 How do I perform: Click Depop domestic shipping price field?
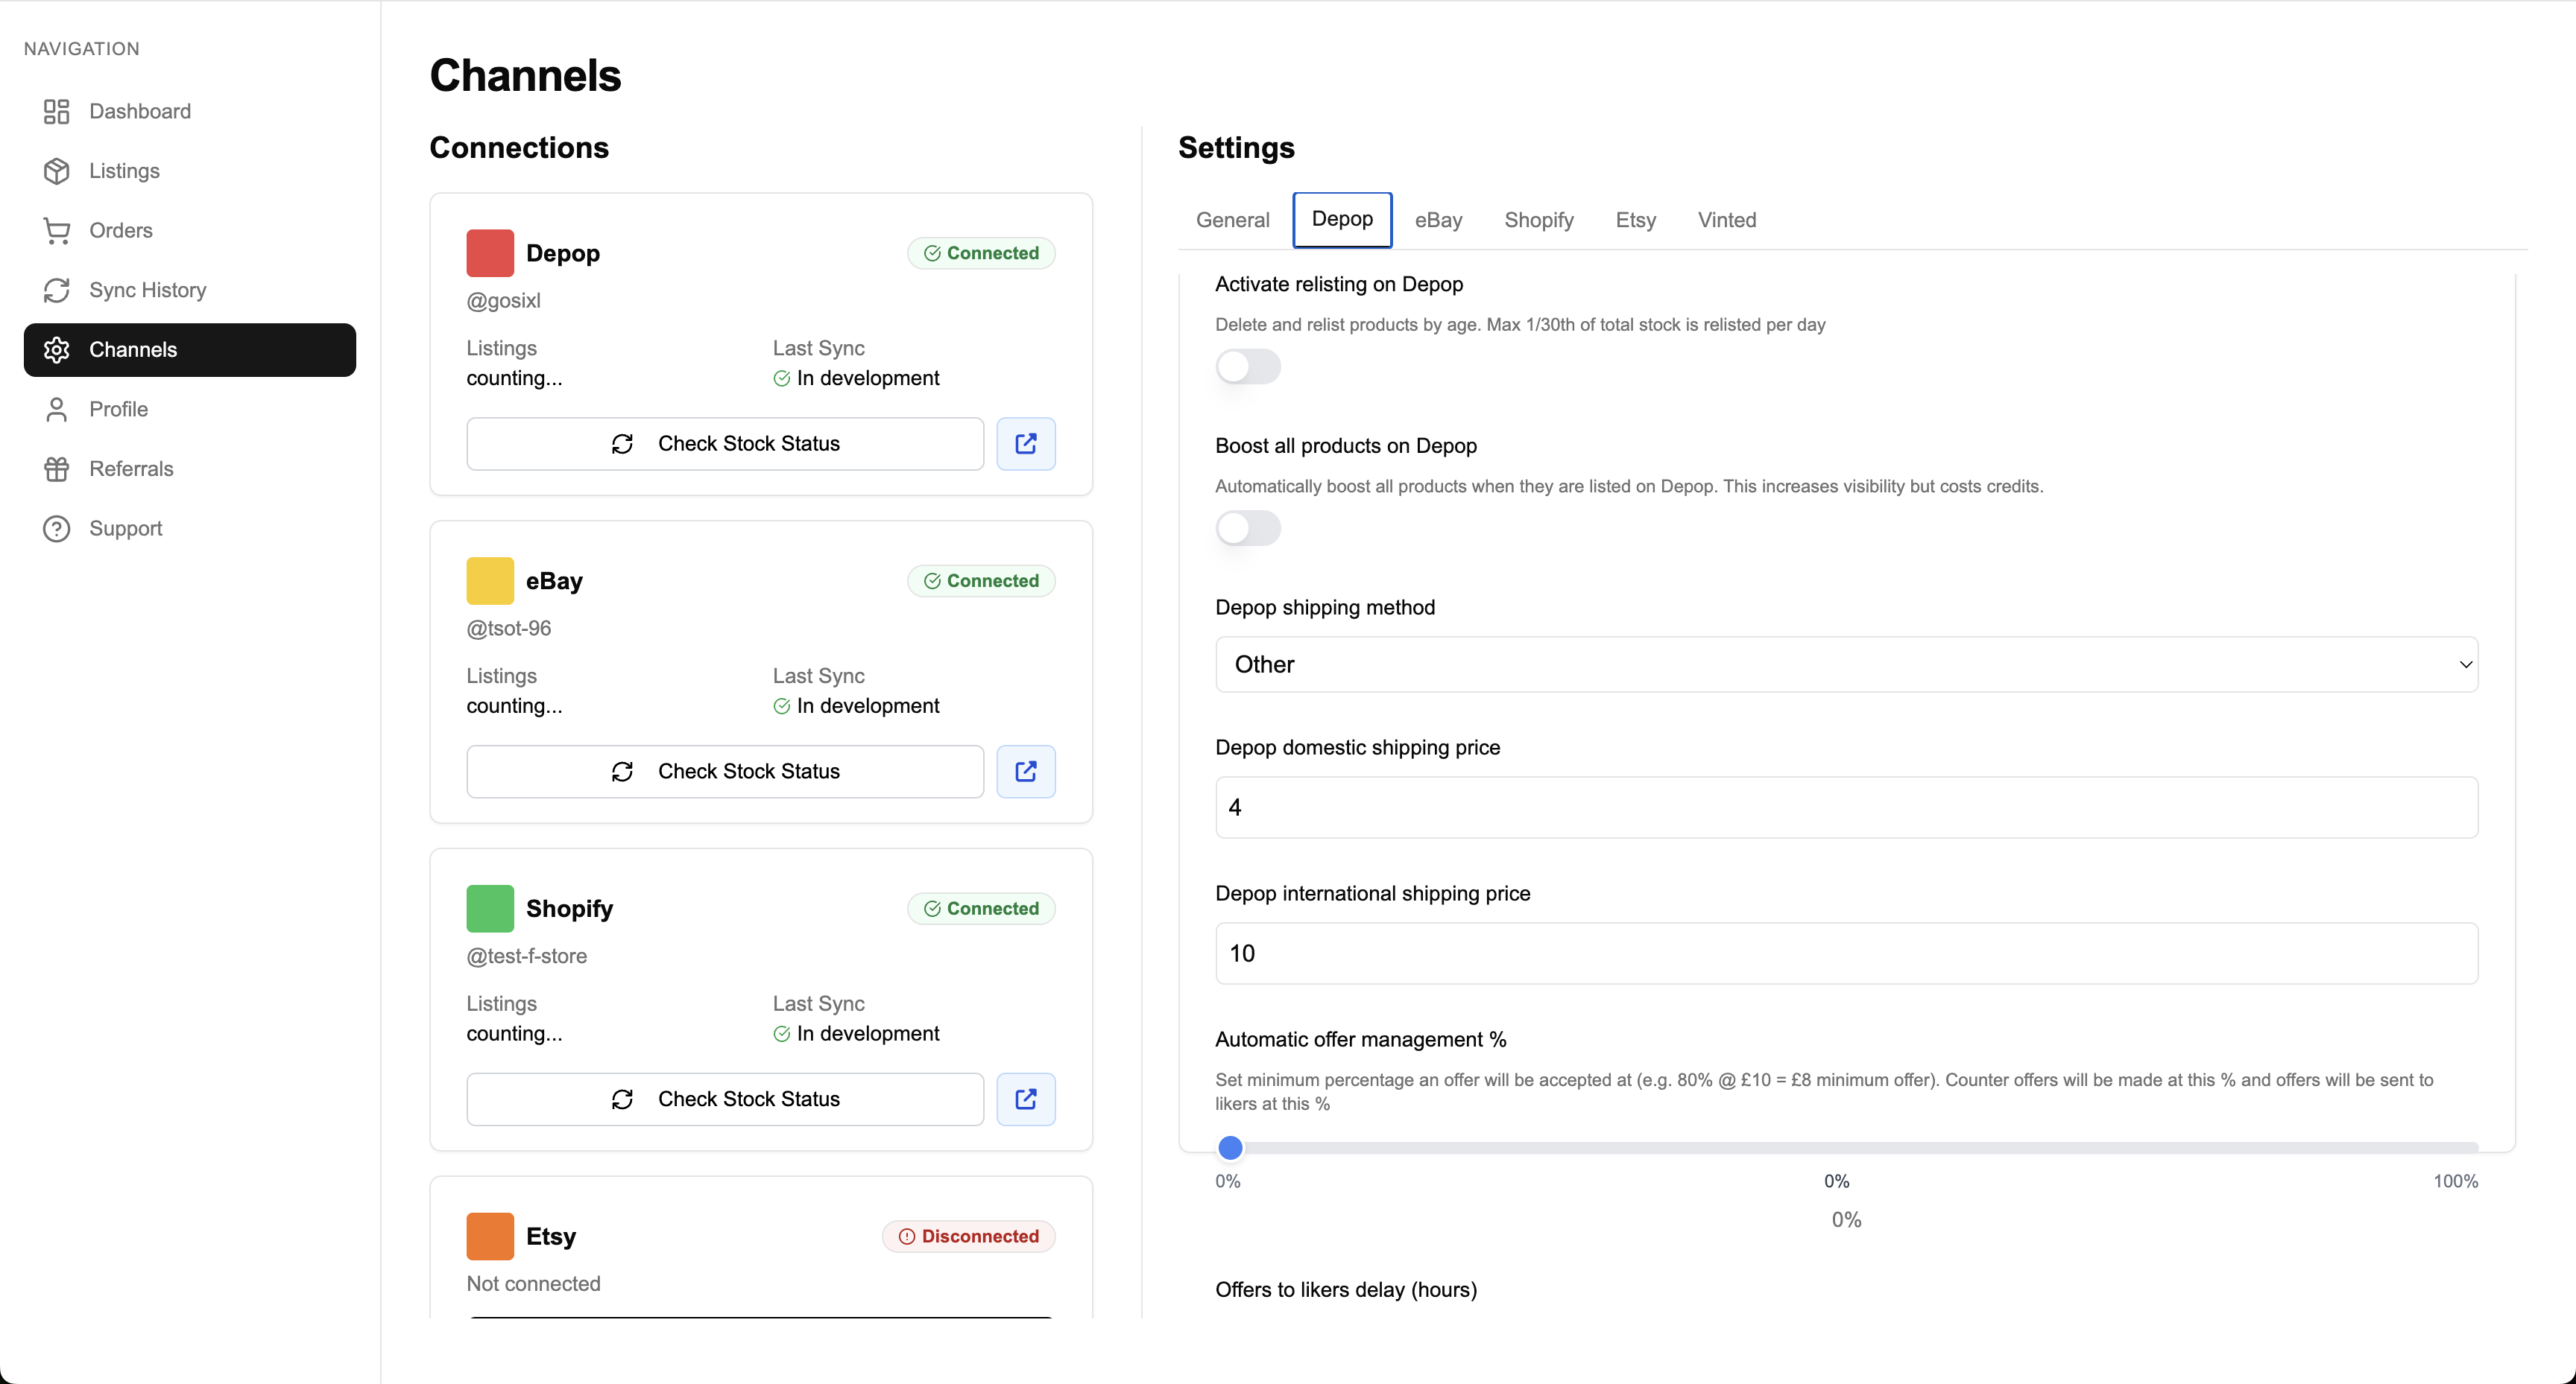[1845, 807]
